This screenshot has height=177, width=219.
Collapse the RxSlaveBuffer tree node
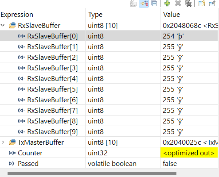(3, 26)
